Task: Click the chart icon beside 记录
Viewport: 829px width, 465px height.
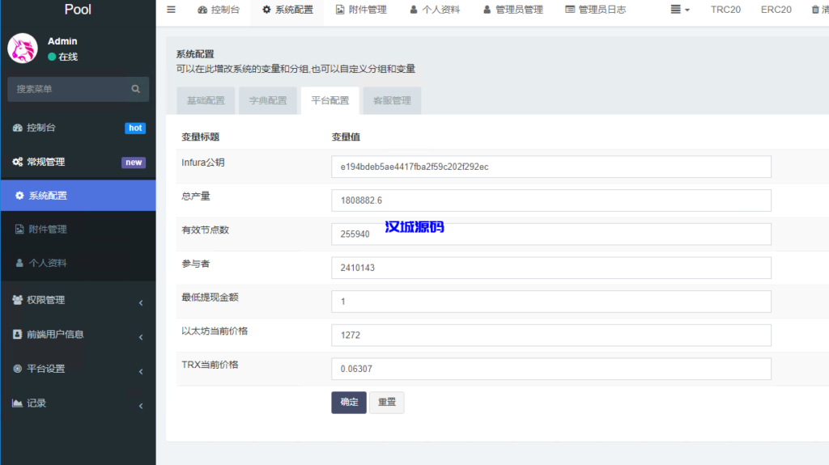Action: pos(18,403)
